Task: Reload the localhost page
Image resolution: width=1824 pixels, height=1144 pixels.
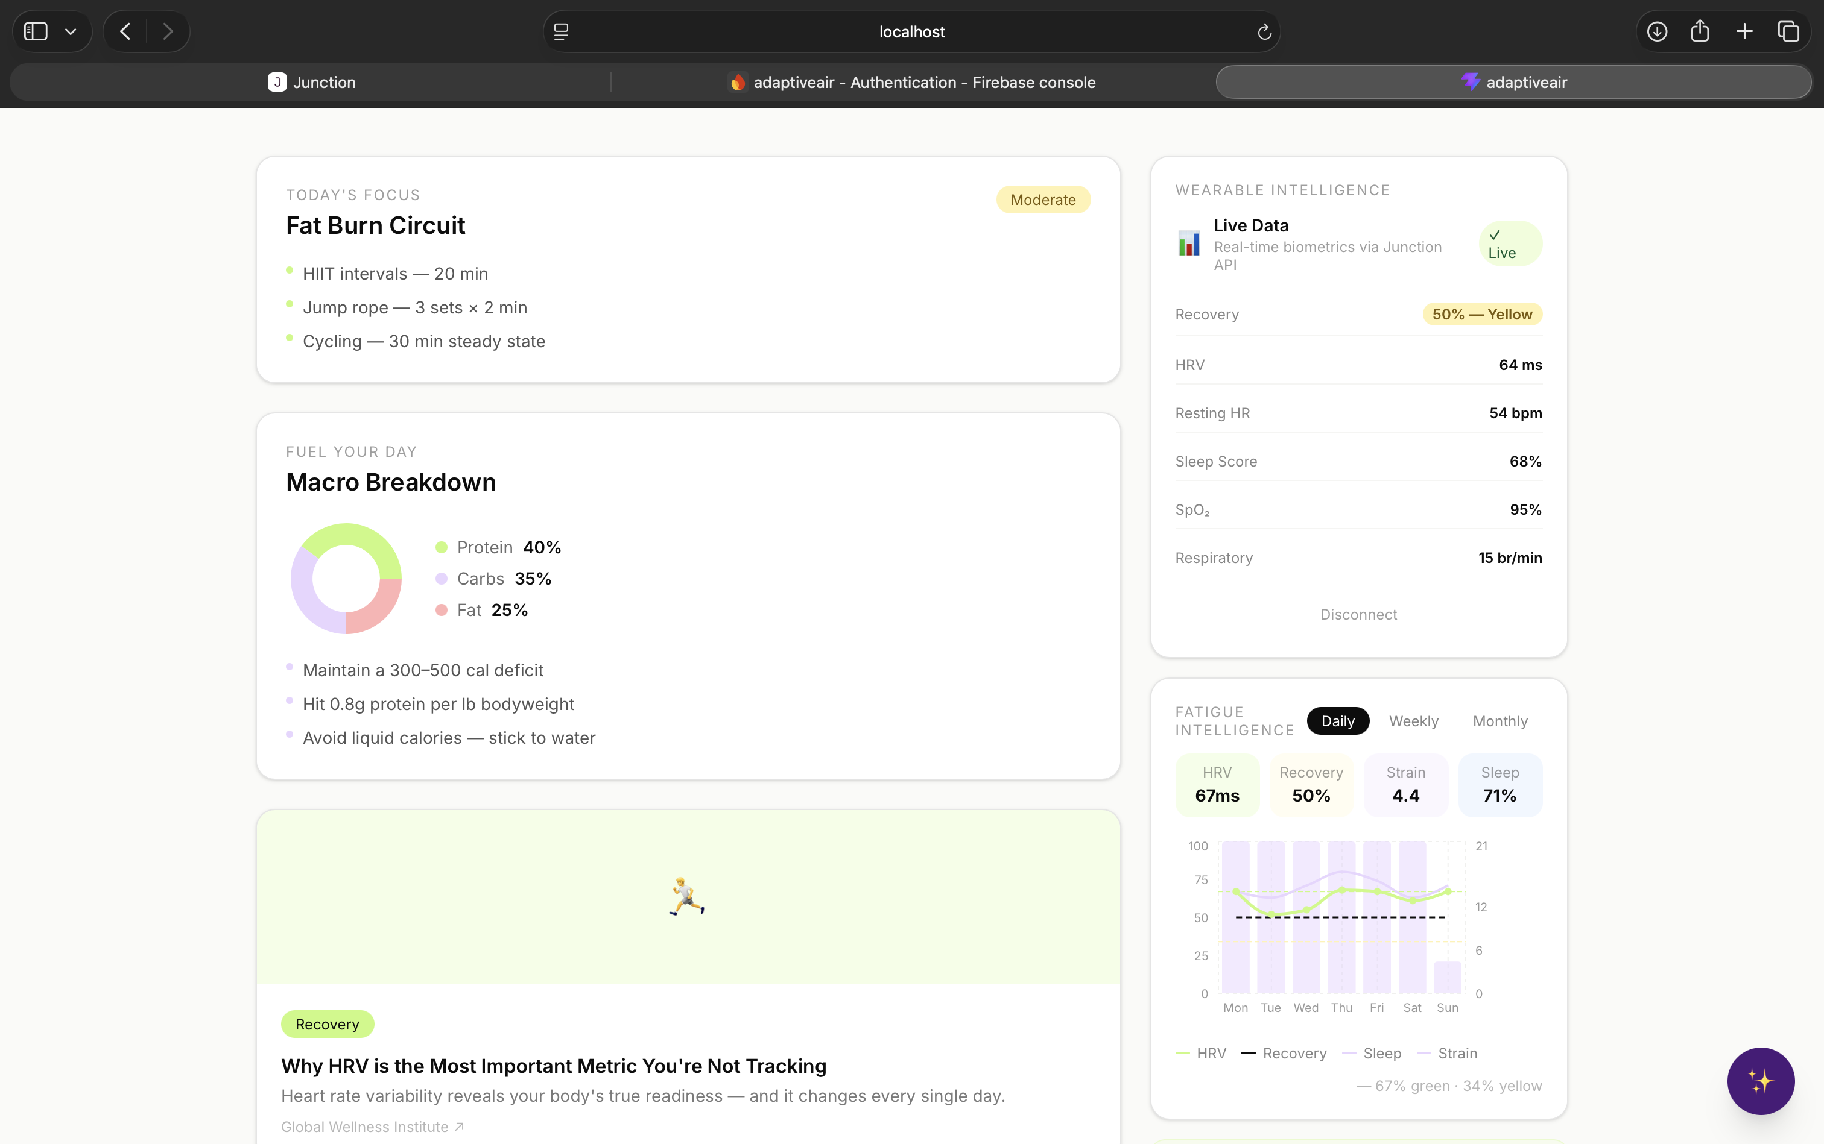Action: (1263, 32)
